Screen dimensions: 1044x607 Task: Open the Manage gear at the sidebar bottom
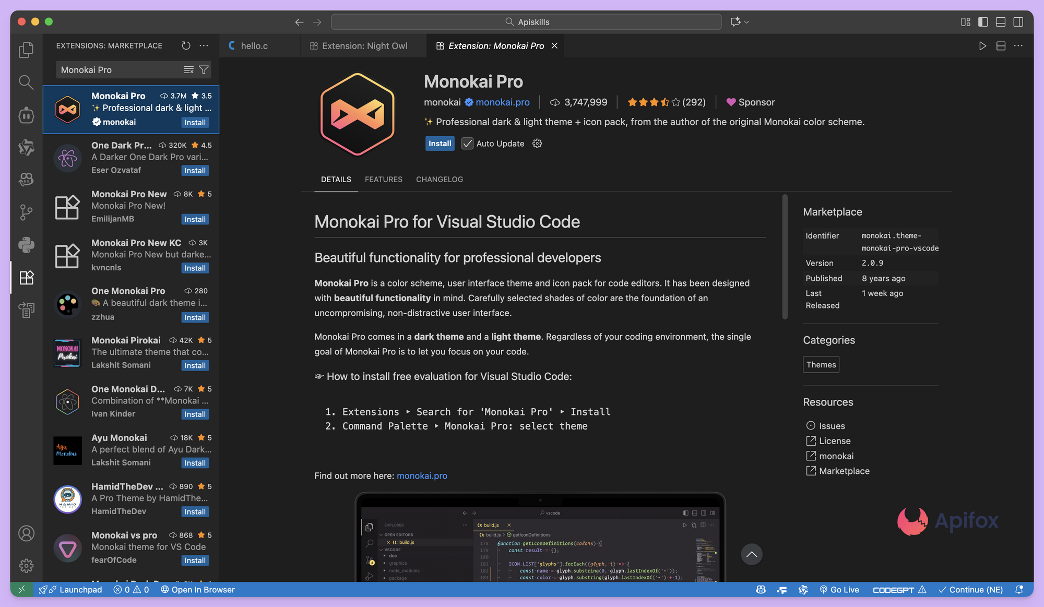tap(26, 565)
